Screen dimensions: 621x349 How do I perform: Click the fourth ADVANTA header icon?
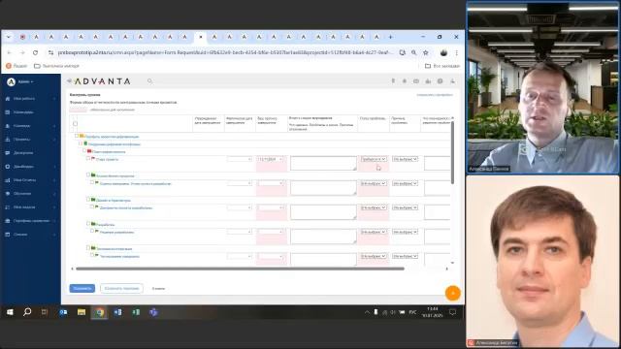pyautogui.click(x=428, y=81)
